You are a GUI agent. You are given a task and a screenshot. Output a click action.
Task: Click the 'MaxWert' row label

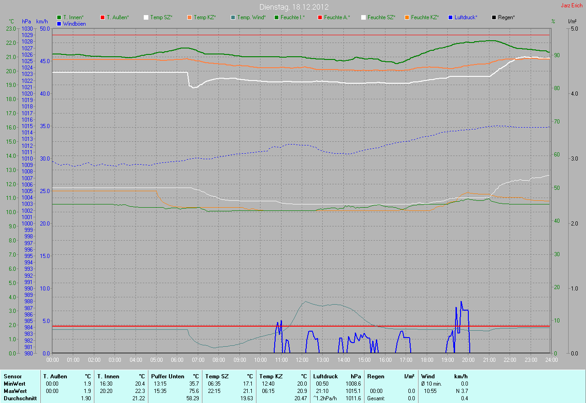(15, 391)
